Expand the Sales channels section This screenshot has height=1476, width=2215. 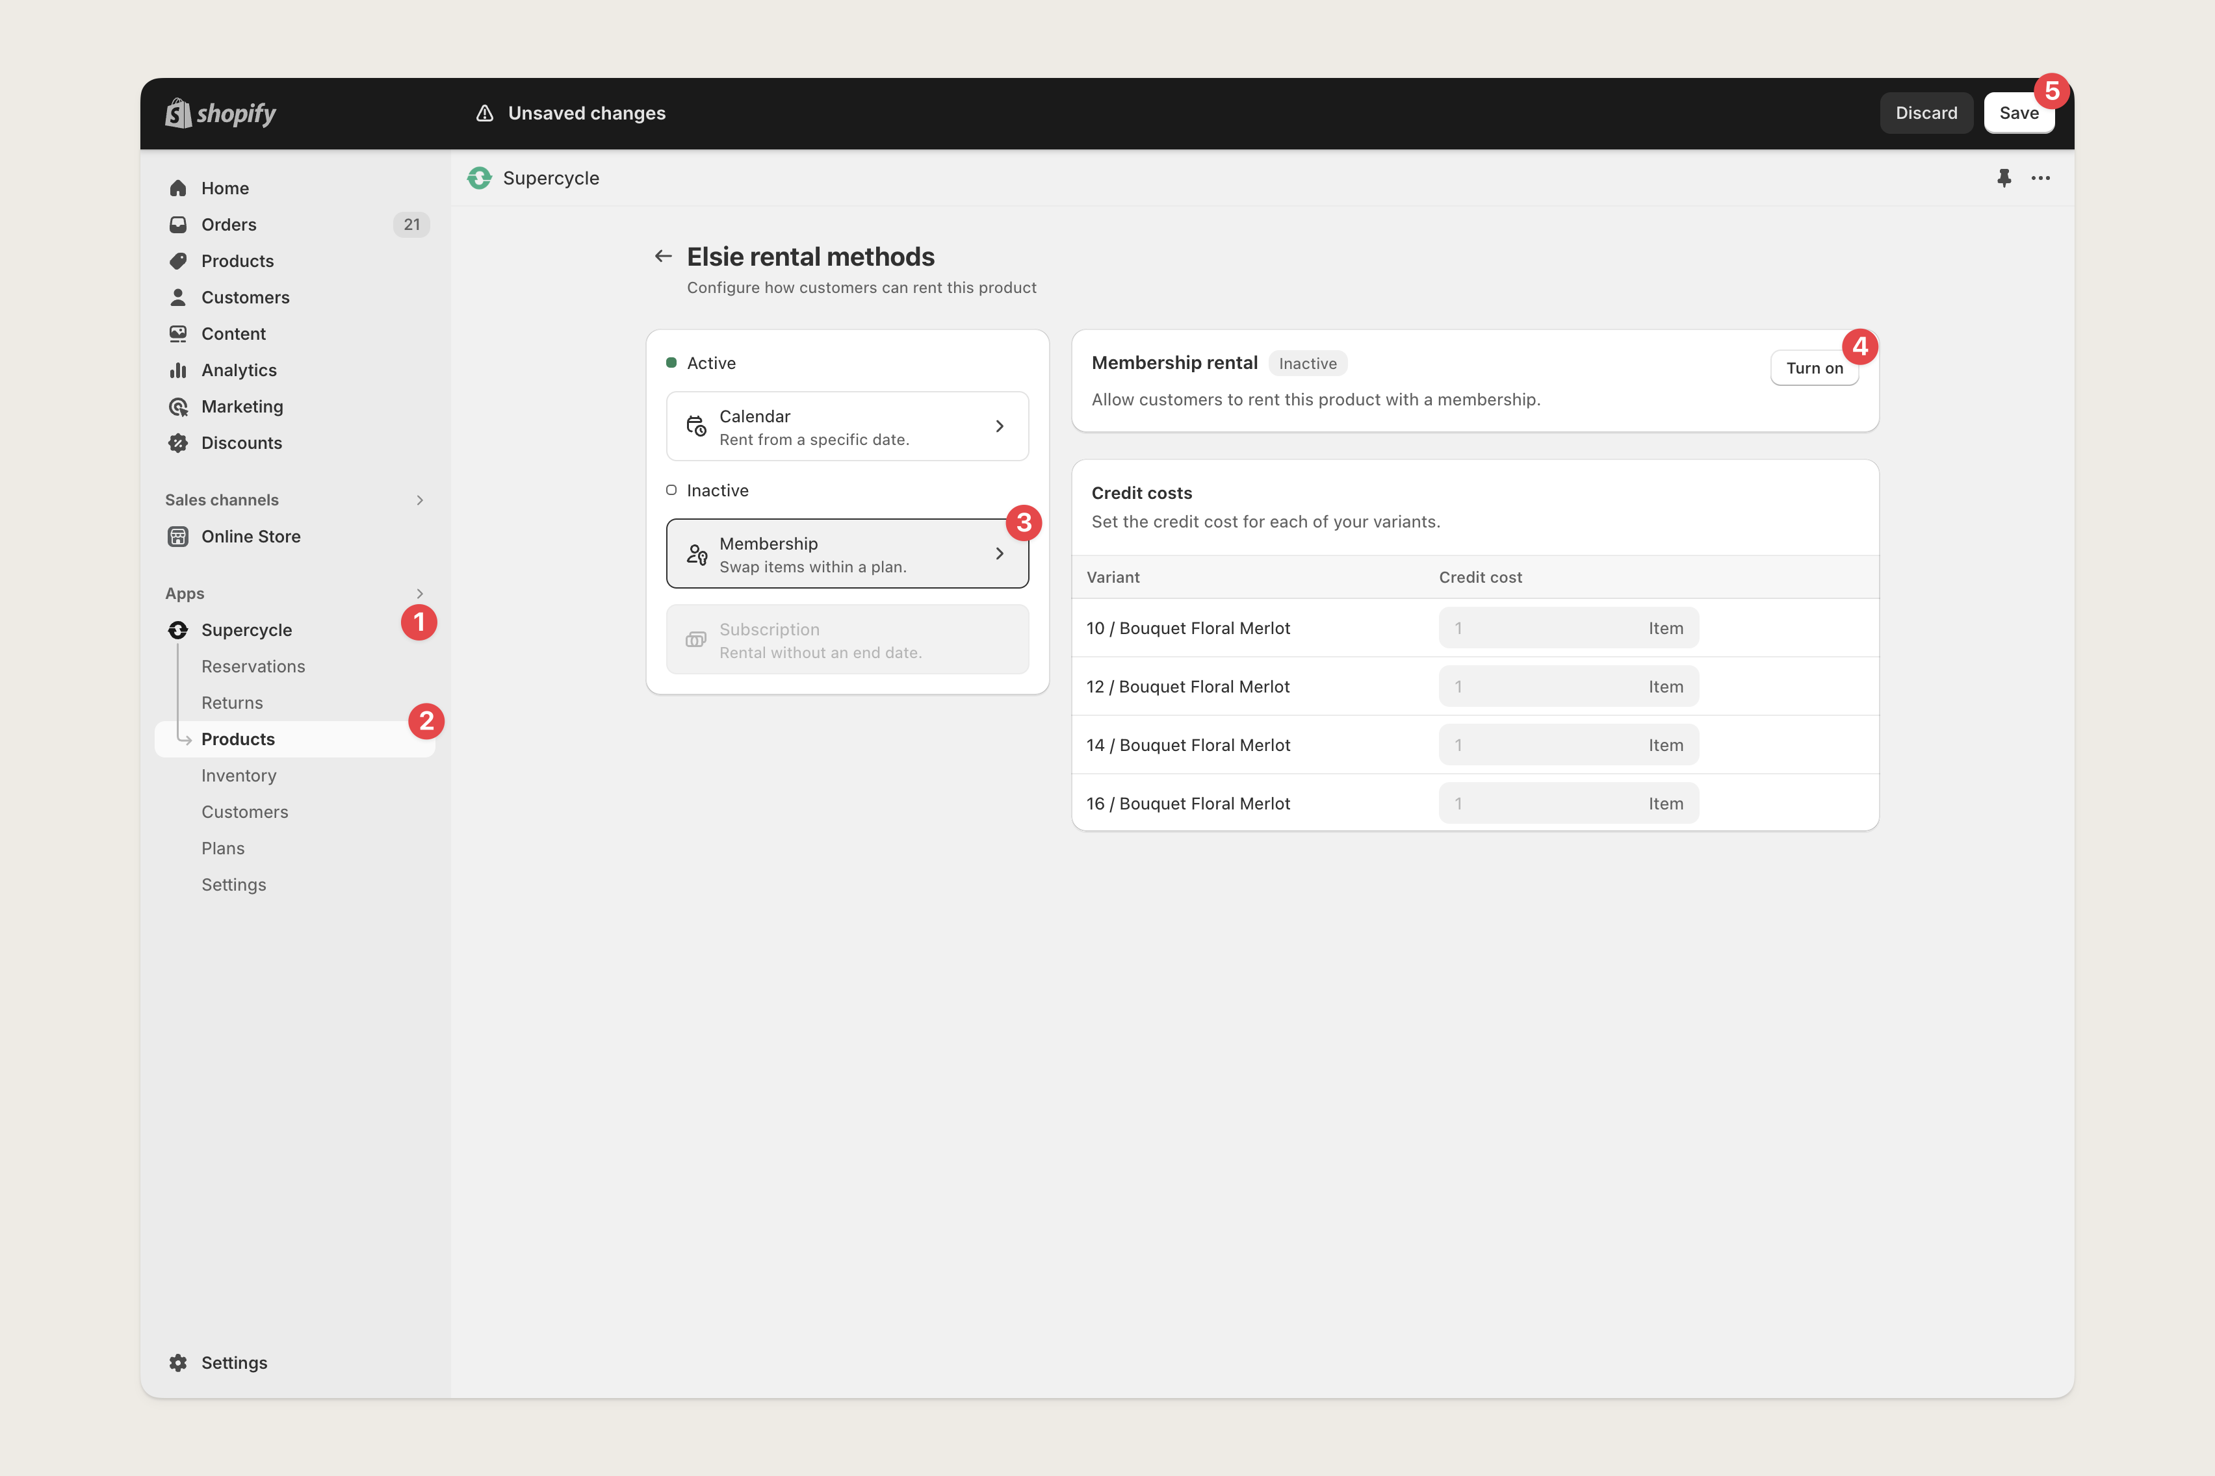click(x=420, y=500)
